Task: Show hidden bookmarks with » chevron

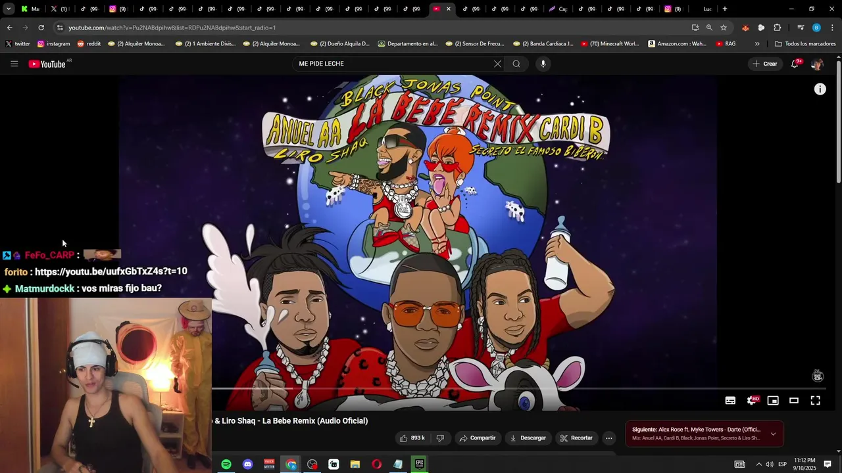Action: click(757, 44)
